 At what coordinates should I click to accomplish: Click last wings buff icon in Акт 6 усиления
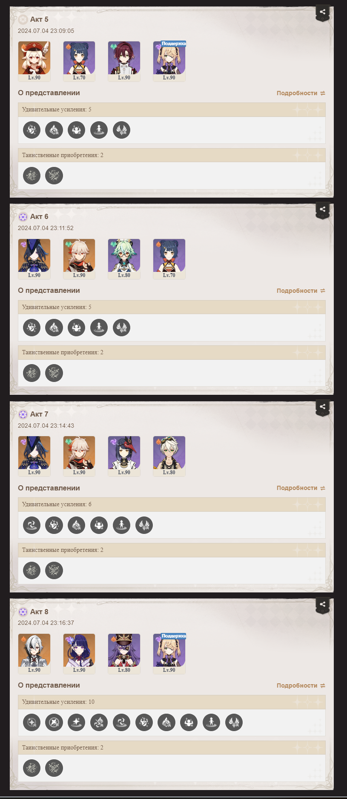(x=121, y=327)
